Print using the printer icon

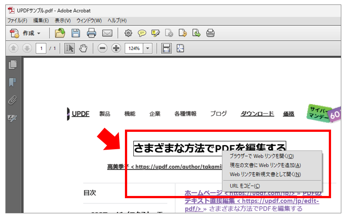click(91, 33)
